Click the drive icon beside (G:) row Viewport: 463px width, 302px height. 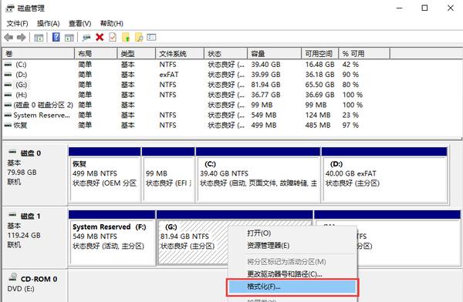coord(8,85)
